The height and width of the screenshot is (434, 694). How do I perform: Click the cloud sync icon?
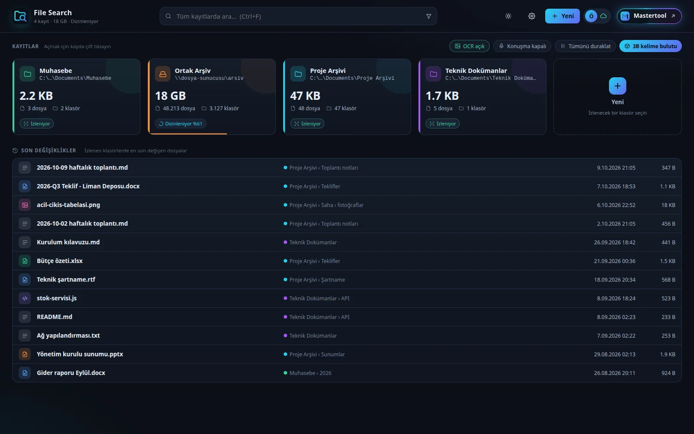point(603,16)
